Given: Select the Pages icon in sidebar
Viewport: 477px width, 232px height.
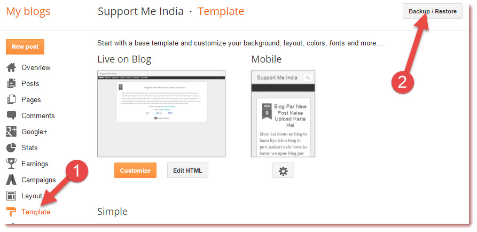Looking at the screenshot, I should point(11,99).
